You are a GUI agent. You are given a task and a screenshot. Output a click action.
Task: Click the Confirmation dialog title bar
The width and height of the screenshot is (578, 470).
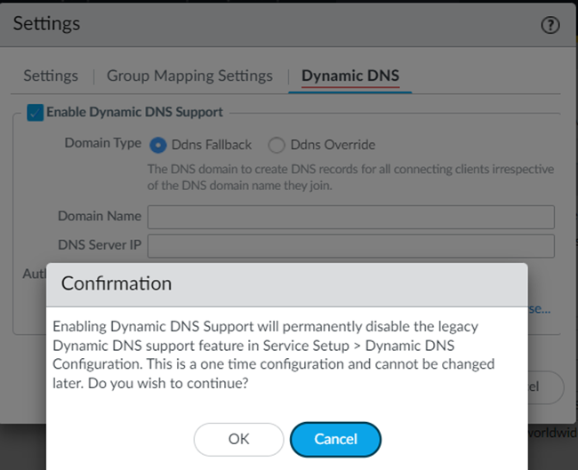click(286, 284)
